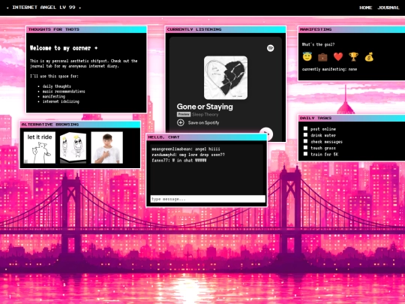Click the 'music recommendations' list item
The width and height of the screenshot is (405, 304).
click(x=64, y=92)
